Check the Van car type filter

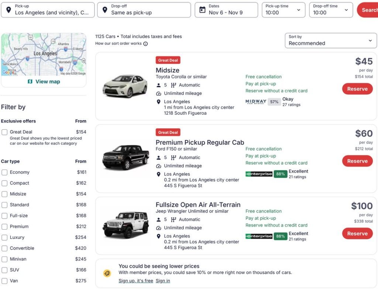[4, 281]
